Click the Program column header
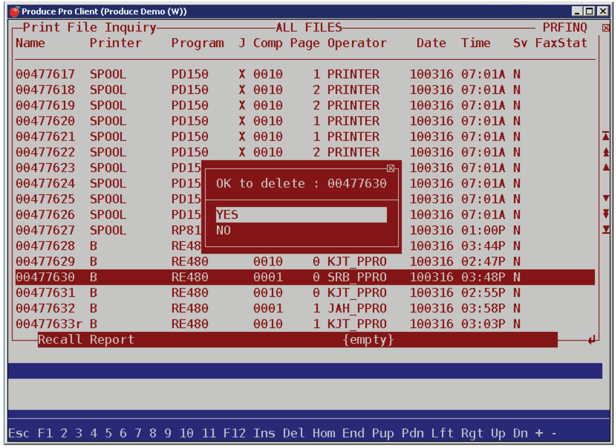 pyautogui.click(x=198, y=43)
